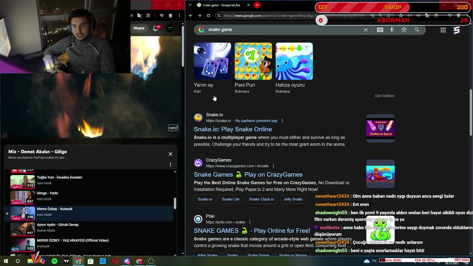Play 'MERVE ÖZBEY - YAŞ HİKAYESİ (Official Video)'
473x266 pixels.
coord(89,245)
